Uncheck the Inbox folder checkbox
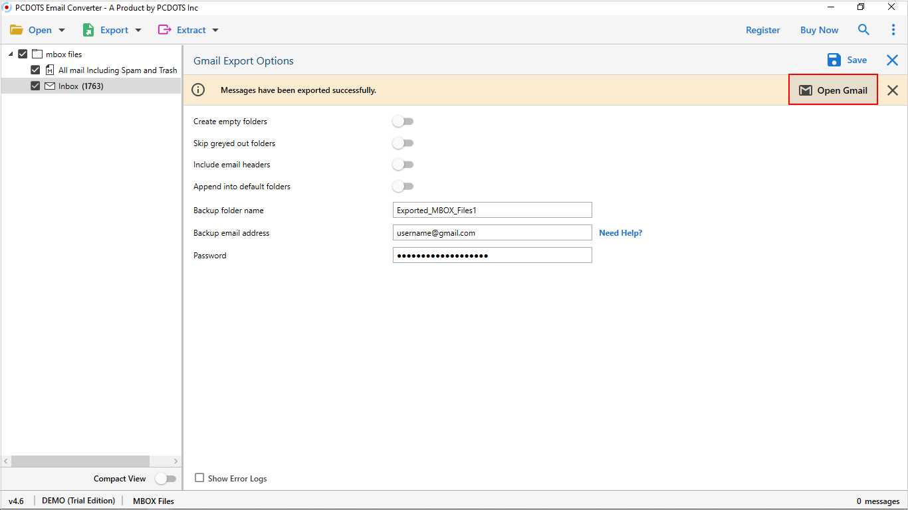The width and height of the screenshot is (908, 510). coord(35,86)
